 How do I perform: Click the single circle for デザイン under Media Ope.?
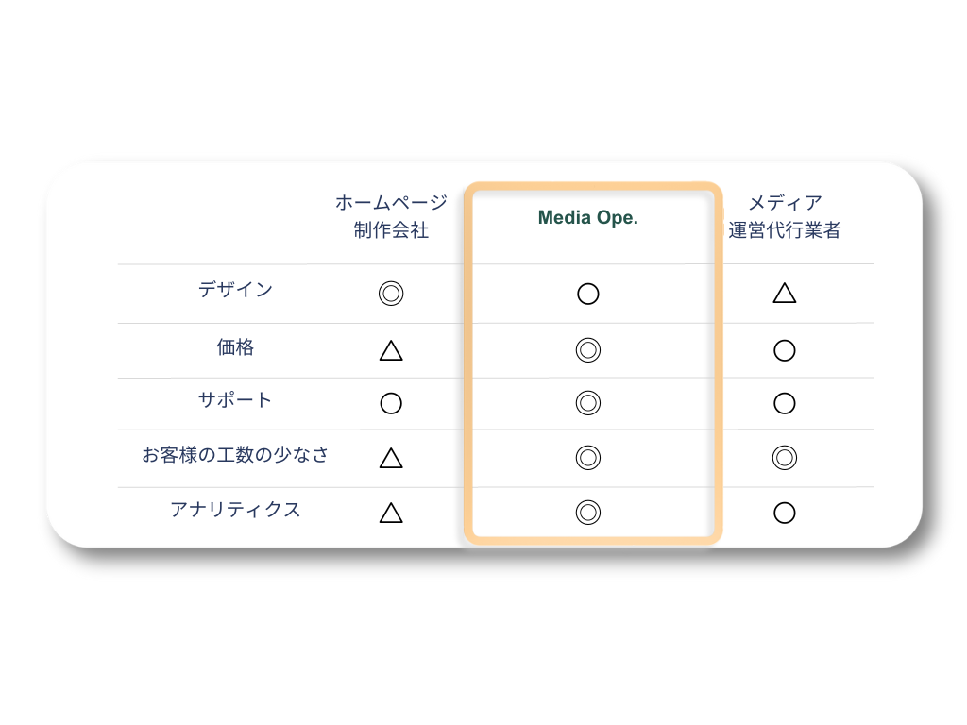point(587,294)
